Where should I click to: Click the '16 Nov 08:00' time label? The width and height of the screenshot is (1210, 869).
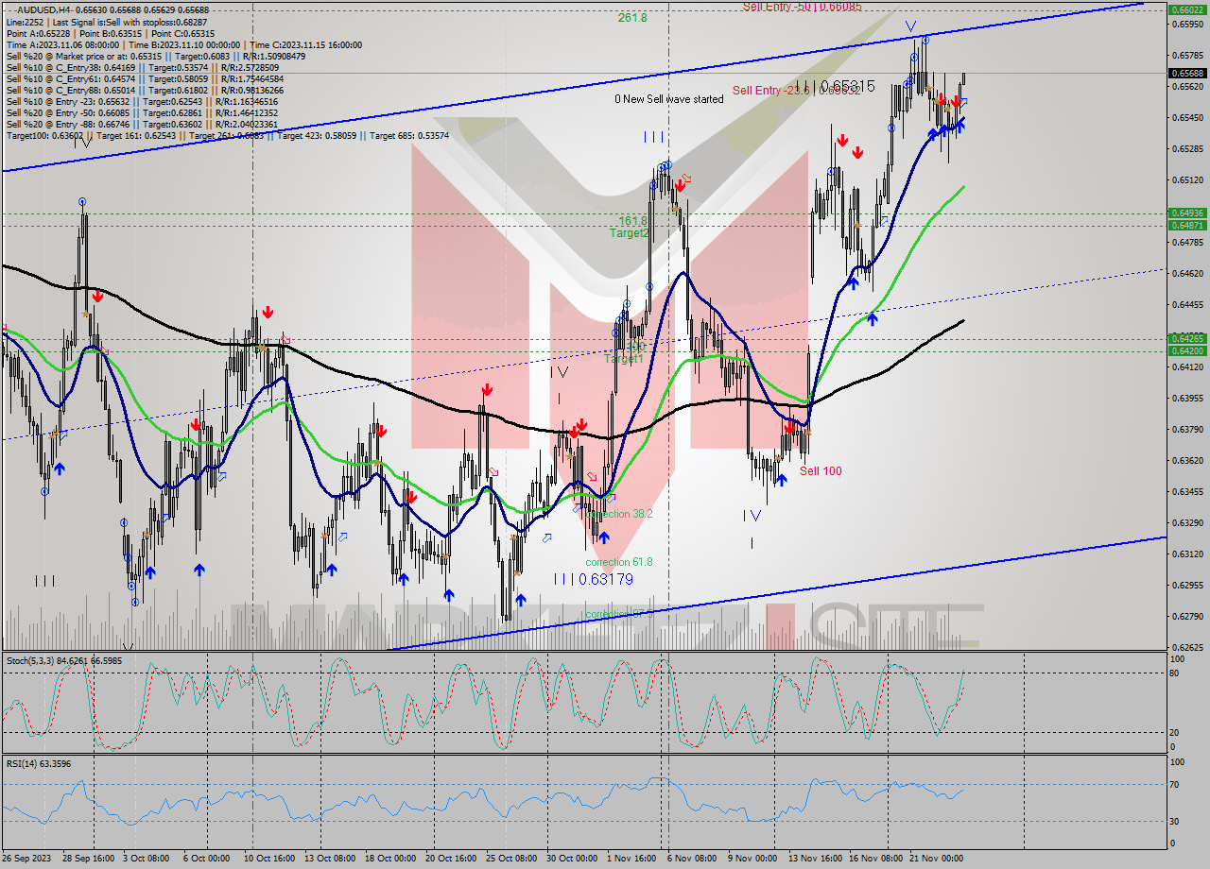(x=874, y=859)
